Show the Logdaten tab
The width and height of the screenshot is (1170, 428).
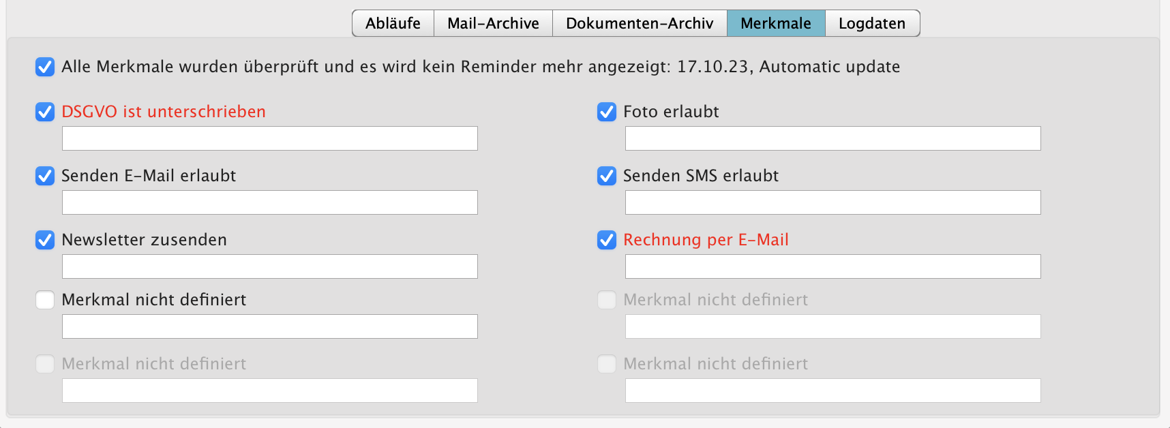pos(872,23)
